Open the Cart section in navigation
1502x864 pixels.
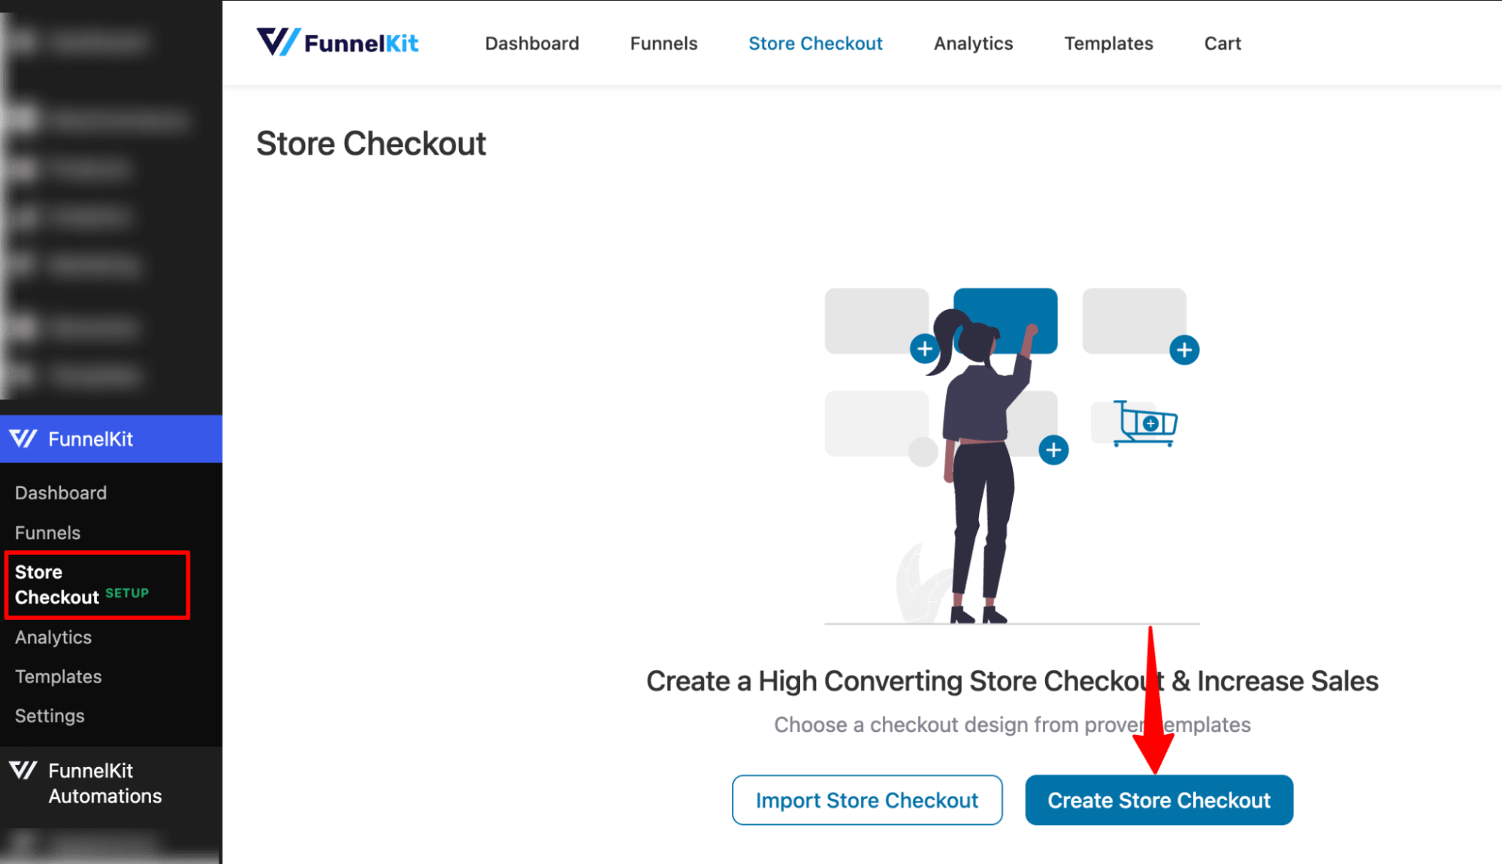coord(1220,42)
